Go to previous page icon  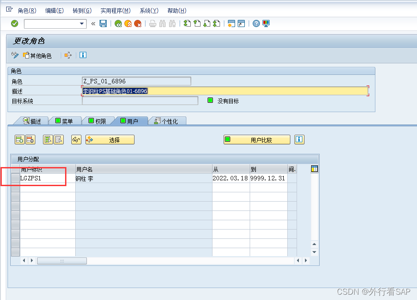197,23
